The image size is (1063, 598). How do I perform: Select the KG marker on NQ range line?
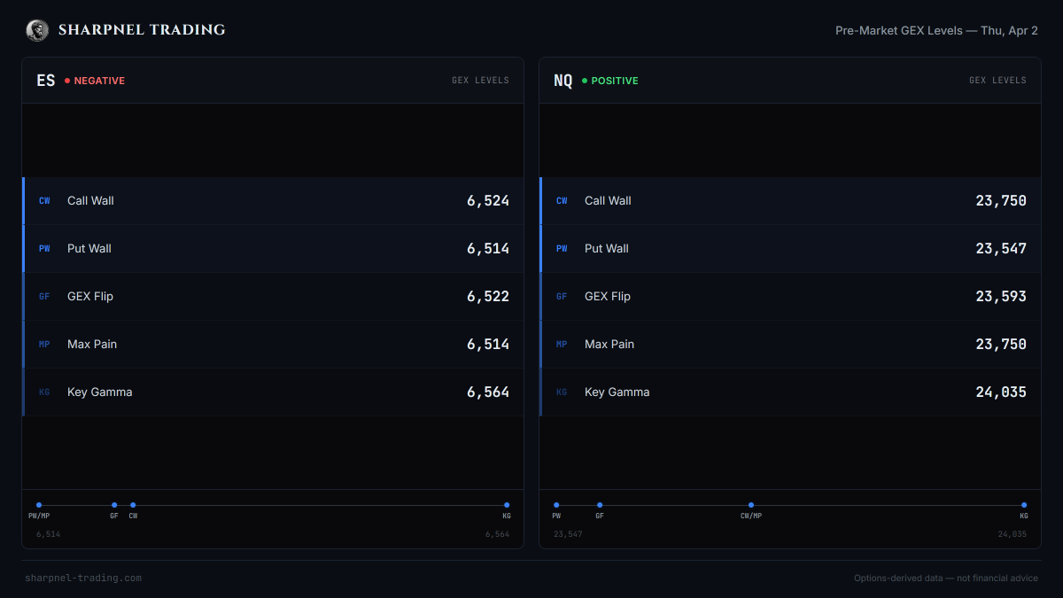tap(1024, 505)
